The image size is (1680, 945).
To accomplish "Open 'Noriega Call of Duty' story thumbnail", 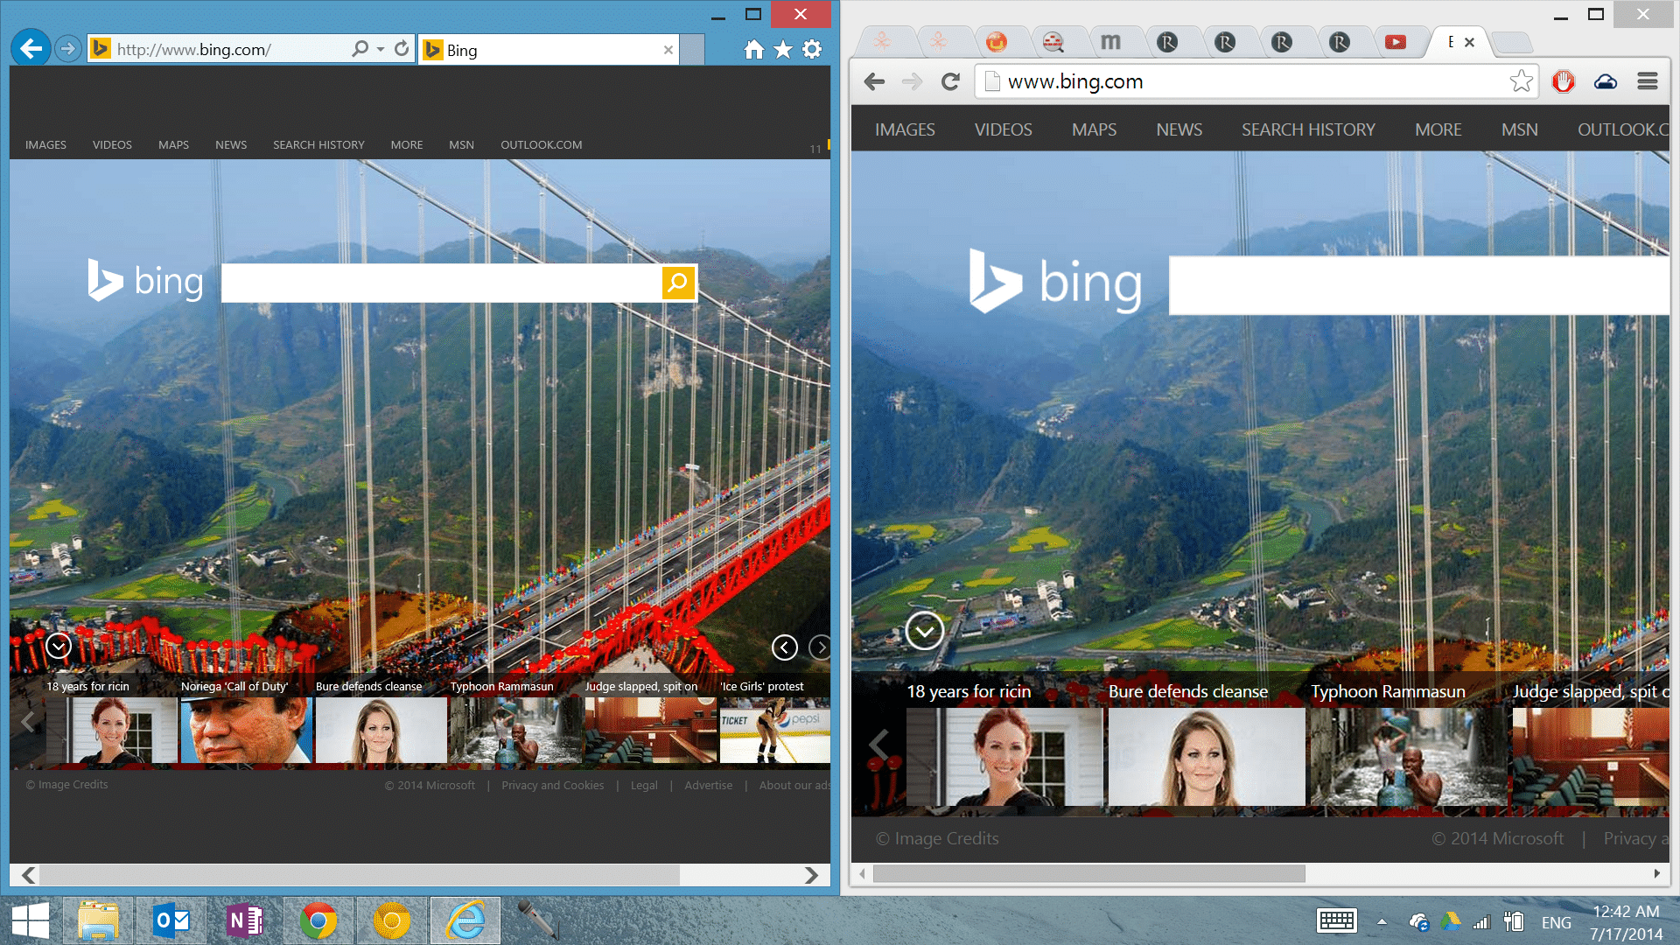I will click(x=247, y=730).
